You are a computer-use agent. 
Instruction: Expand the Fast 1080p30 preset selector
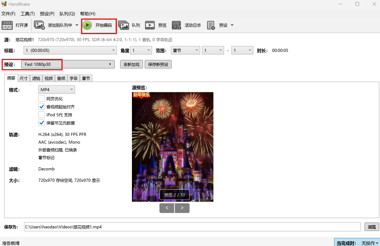[68, 64]
